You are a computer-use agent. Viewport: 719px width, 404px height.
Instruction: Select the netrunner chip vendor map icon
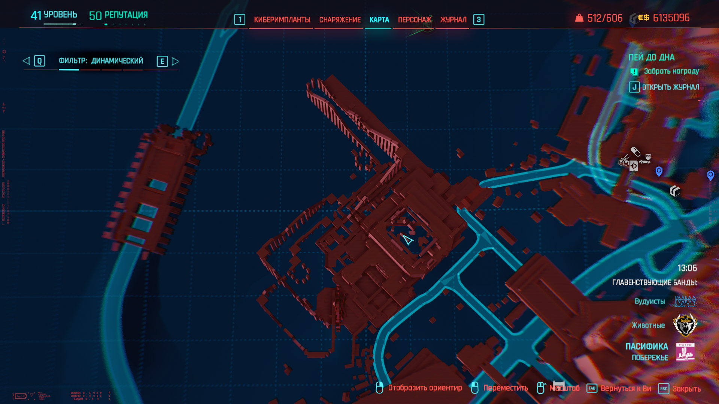[x=634, y=166]
